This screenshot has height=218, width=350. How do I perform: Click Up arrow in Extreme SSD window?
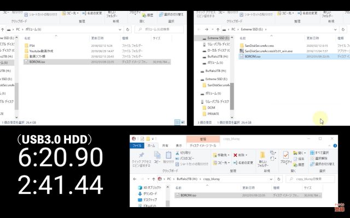pos(218,29)
